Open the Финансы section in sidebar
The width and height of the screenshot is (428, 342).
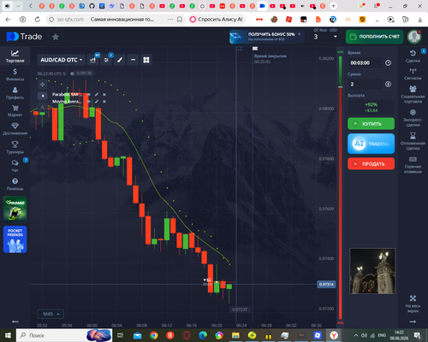[x=15, y=74]
